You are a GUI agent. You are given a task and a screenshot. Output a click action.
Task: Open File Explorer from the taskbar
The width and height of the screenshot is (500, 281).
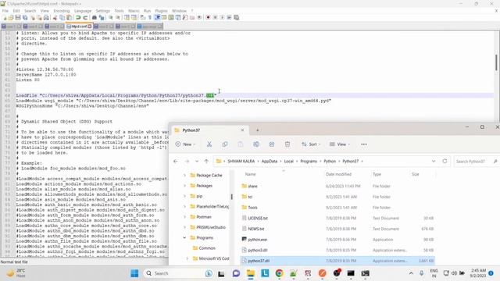pyautogui.click(x=251, y=273)
